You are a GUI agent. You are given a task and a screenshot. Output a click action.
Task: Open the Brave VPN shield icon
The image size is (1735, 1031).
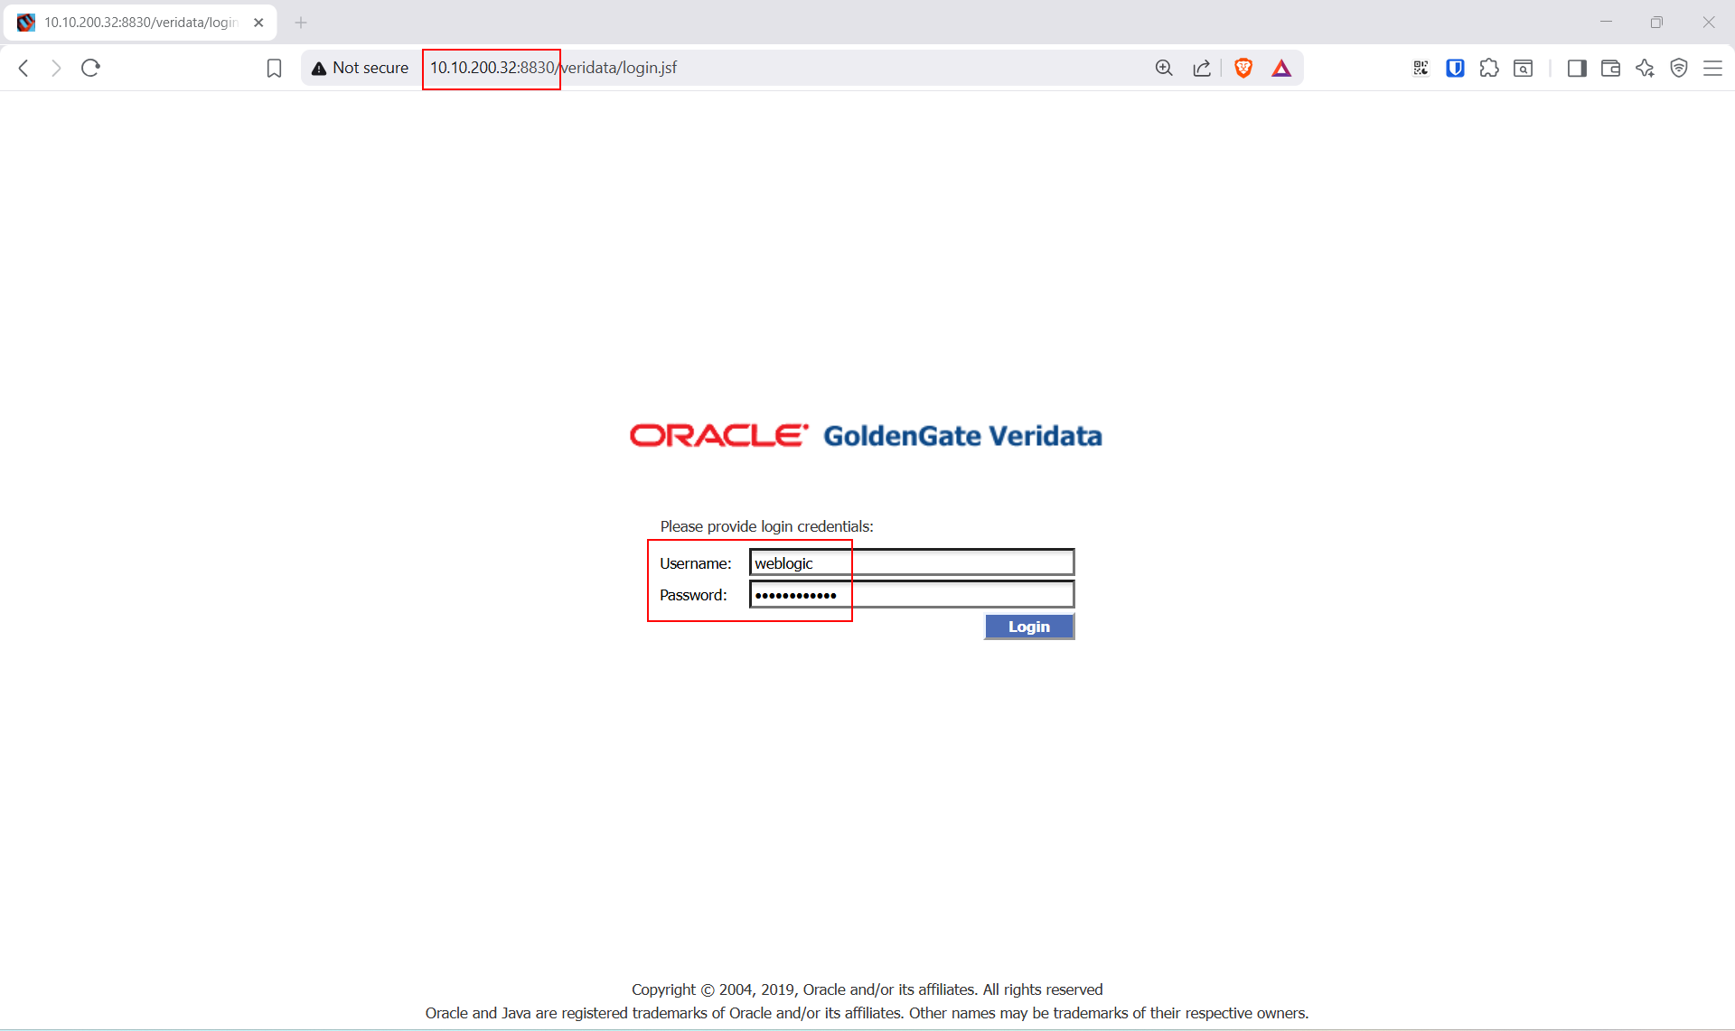(1679, 68)
